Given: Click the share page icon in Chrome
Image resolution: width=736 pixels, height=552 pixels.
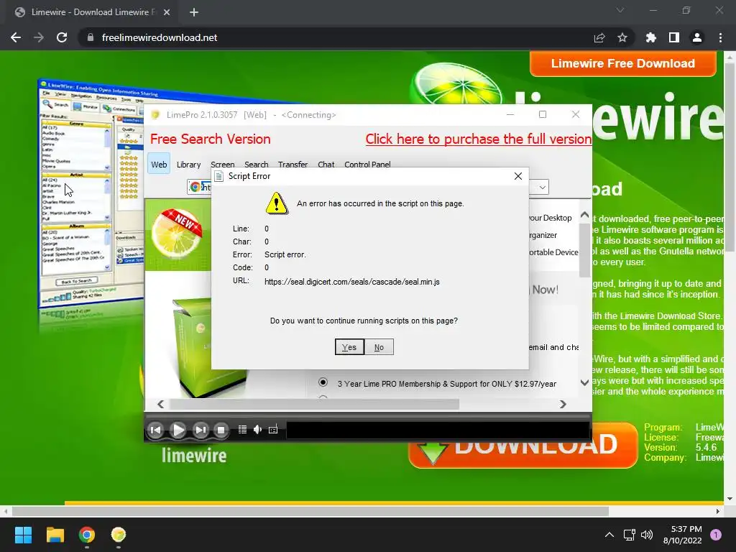Looking at the screenshot, I should tap(599, 37).
